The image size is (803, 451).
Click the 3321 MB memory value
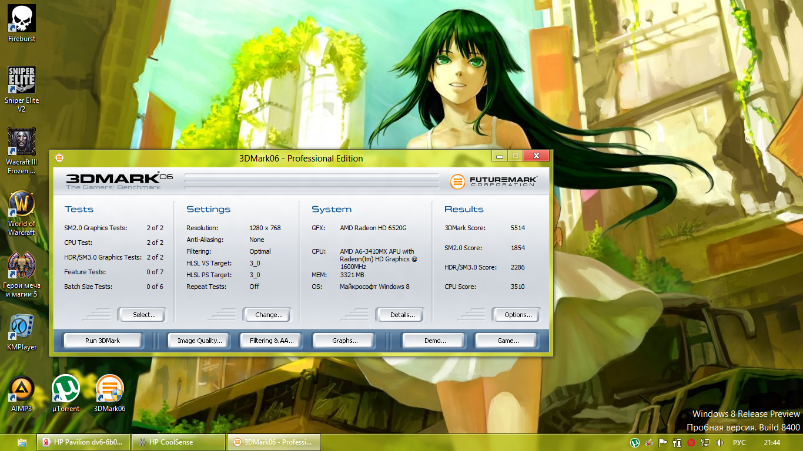(x=352, y=275)
